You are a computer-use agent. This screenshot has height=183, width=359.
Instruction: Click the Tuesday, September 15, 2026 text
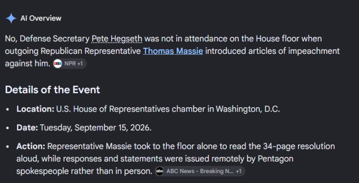tap(96, 127)
